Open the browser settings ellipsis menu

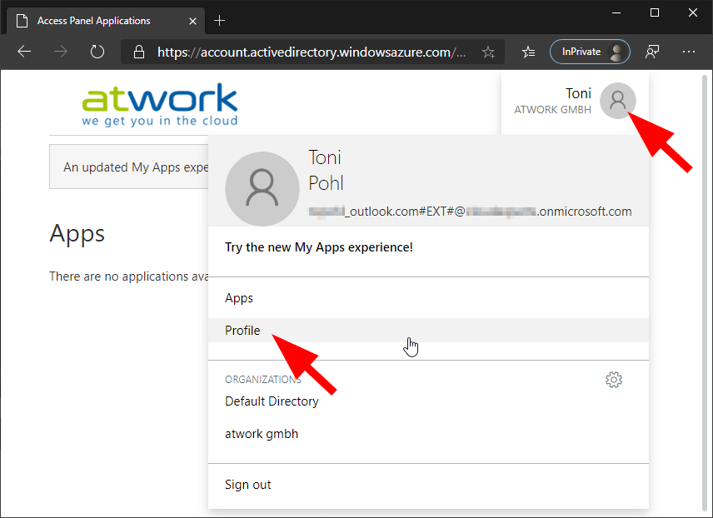(x=689, y=52)
